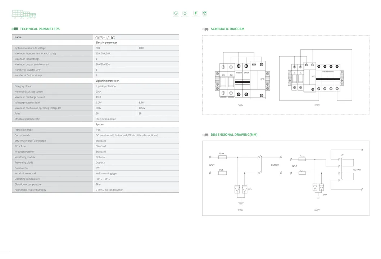Select the lightbulb feature icon

click(x=185, y=13)
